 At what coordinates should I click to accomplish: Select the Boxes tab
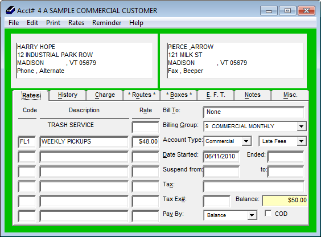[x=179, y=95]
